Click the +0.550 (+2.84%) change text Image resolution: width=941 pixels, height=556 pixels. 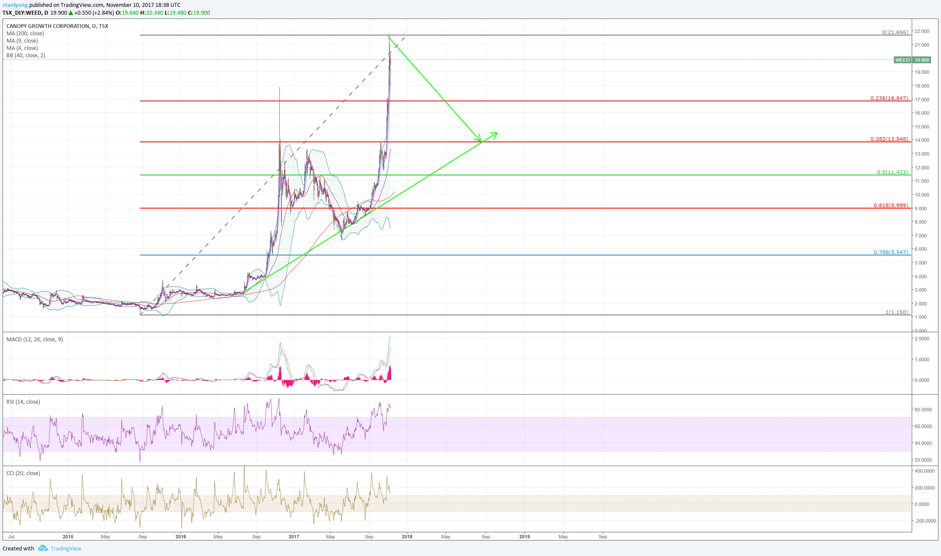tap(94, 13)
